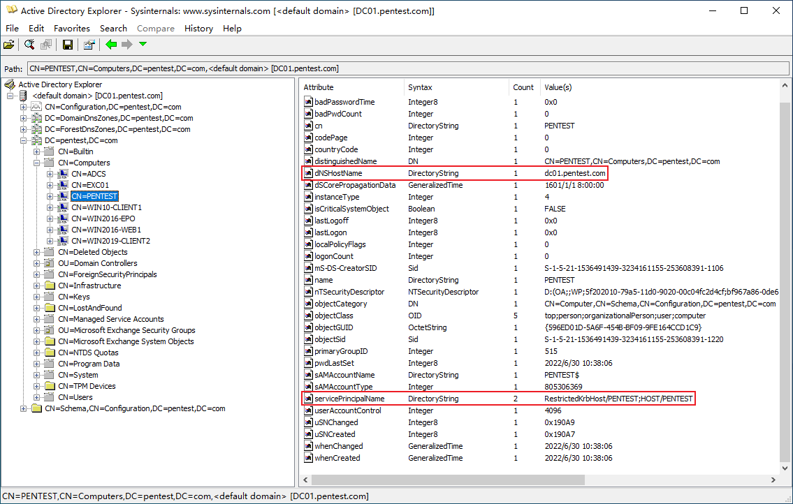
Task: Click the disabled compare snapshots toolbar icon
Action: [x=46, y=45]
